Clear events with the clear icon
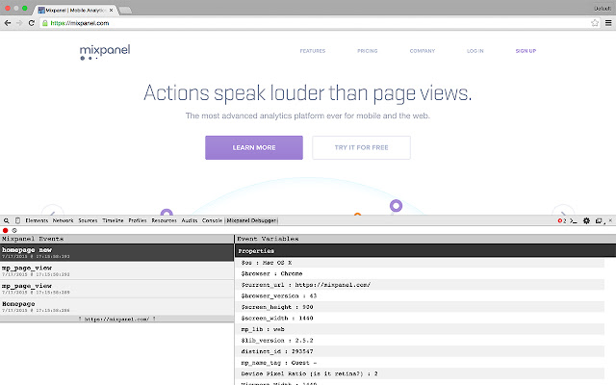Viewport: 616px width, 385px height. pyautogui.click(x=14, y=230)
